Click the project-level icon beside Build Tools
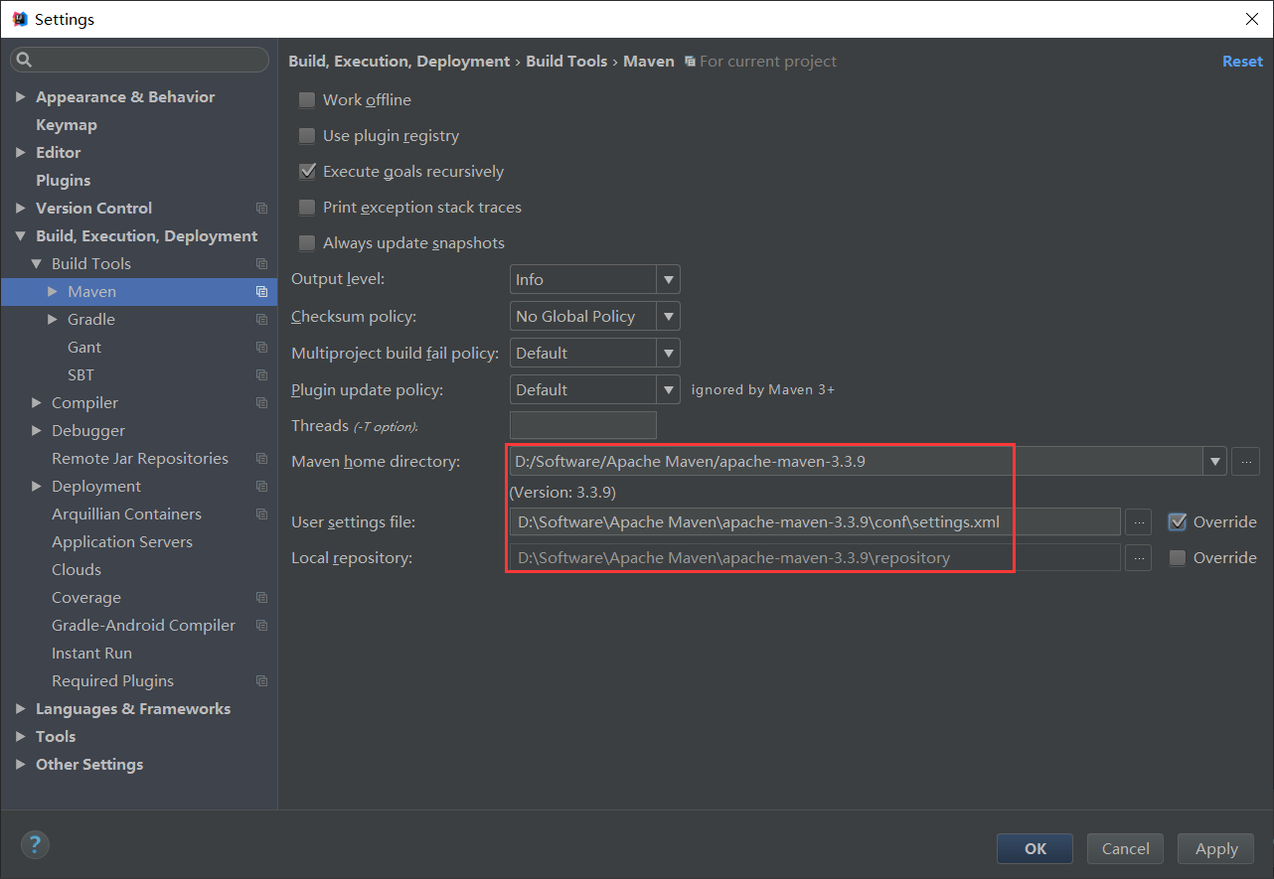1274x879 pixels. (261, 264)
